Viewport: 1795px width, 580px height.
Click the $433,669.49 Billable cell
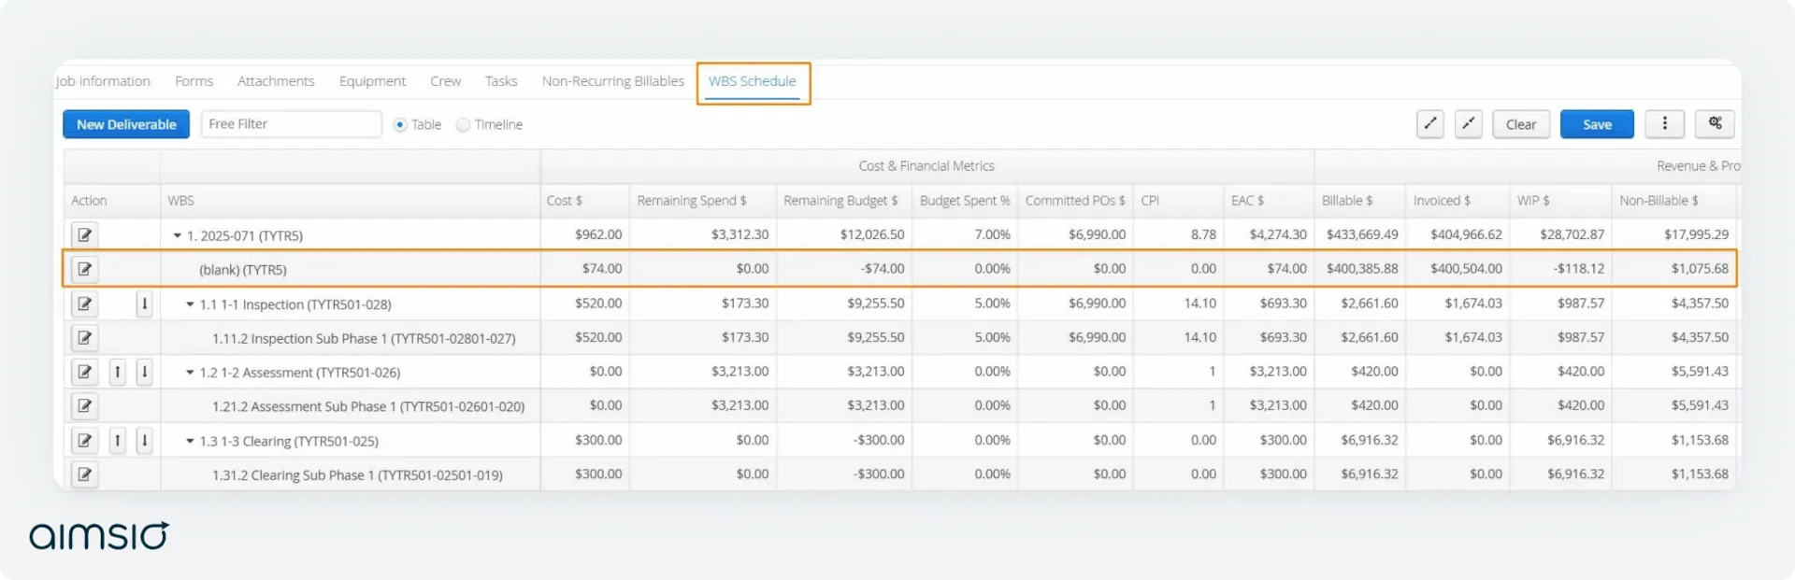click(1359, 234)
